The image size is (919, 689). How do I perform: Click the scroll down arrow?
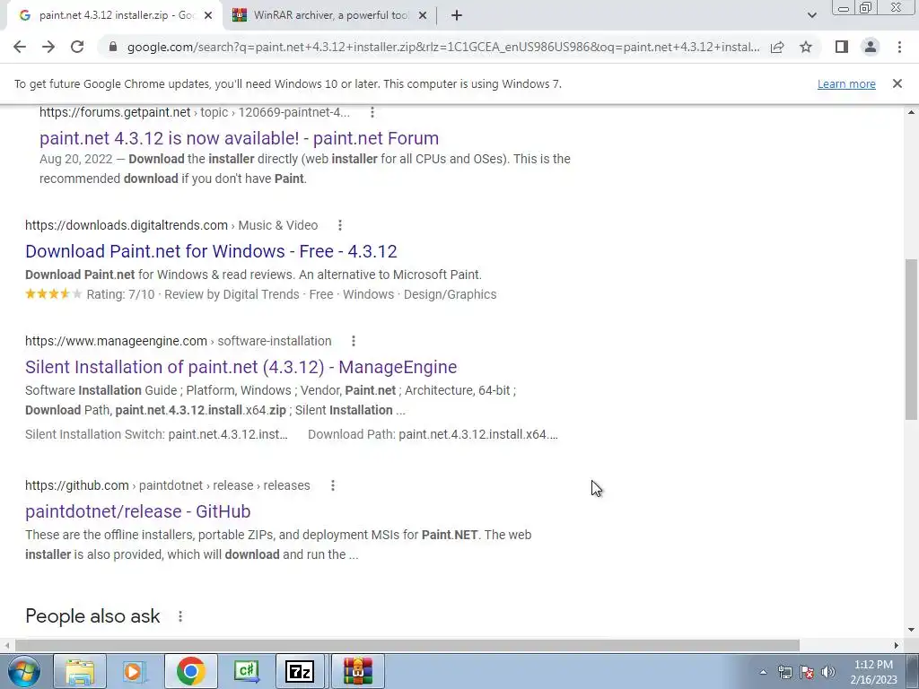911,631
